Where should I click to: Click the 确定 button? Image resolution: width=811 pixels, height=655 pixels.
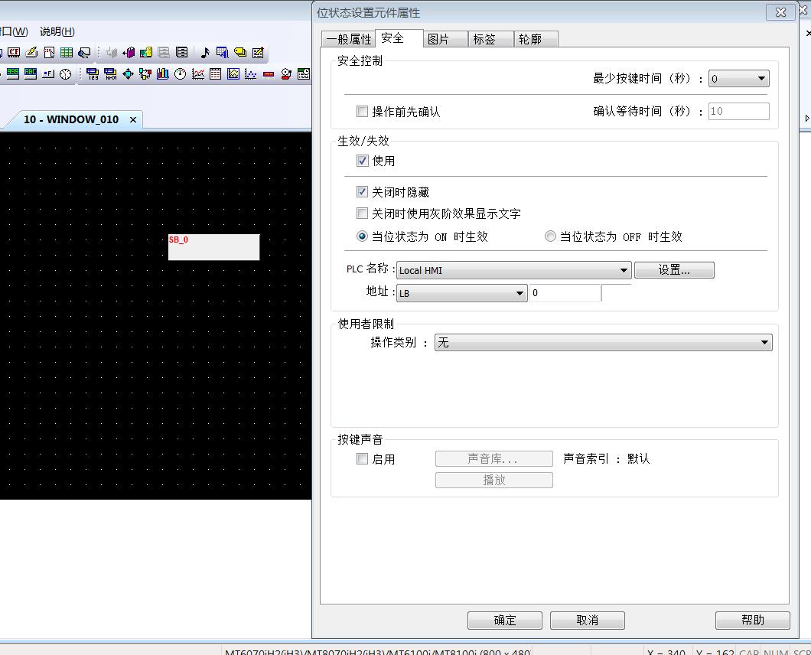pos(504,620)
